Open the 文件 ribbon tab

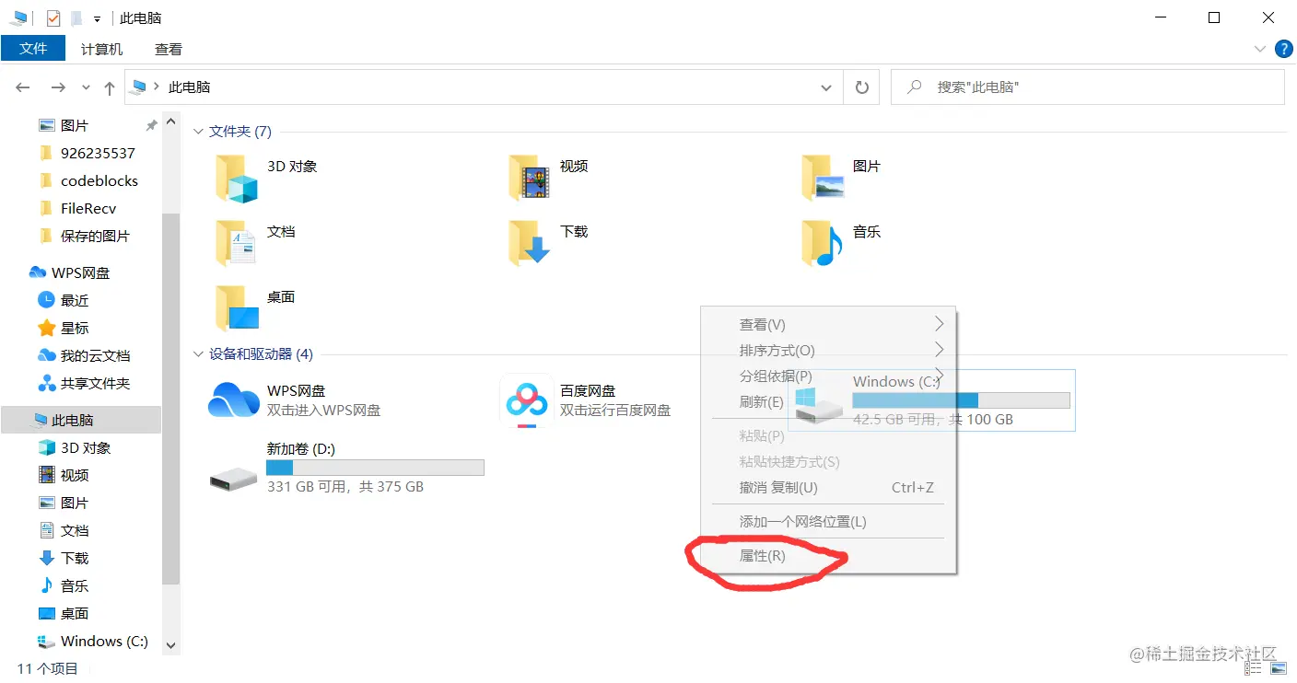tap(33, 49)
